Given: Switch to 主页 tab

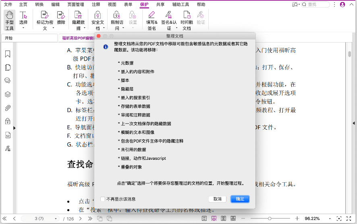Looking at the screenshot, I should coord(23,4).
